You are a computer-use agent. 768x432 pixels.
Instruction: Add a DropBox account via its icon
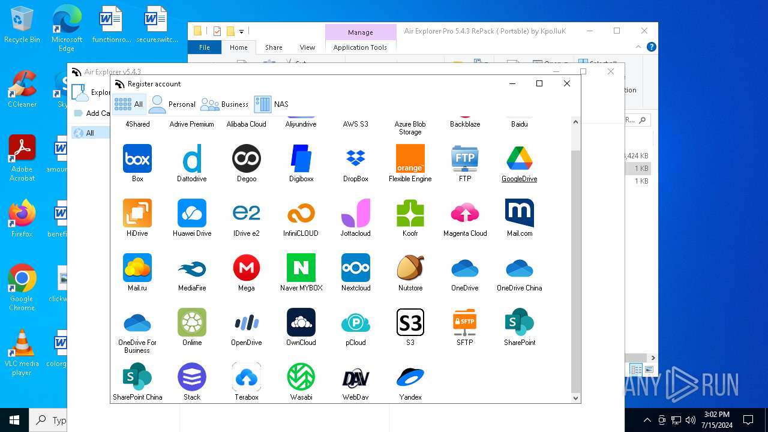click(356, 158)
